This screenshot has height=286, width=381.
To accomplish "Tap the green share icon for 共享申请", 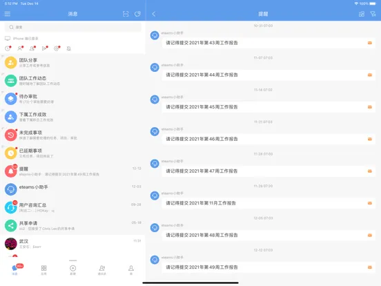I will coord(10,225).
